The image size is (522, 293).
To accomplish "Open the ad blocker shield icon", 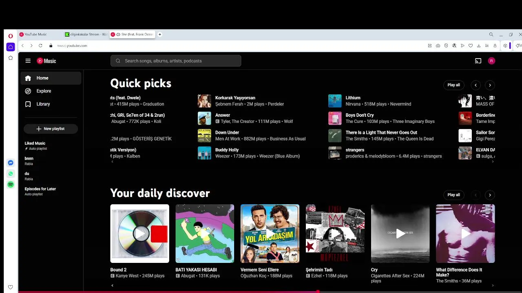I will (446, 46).
